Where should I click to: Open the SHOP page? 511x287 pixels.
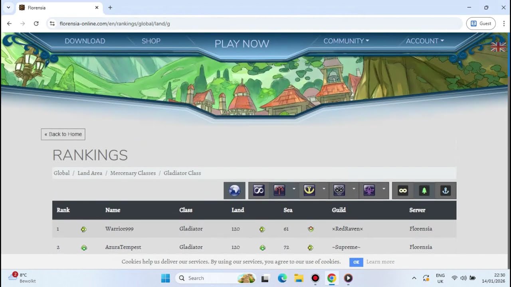151,41
